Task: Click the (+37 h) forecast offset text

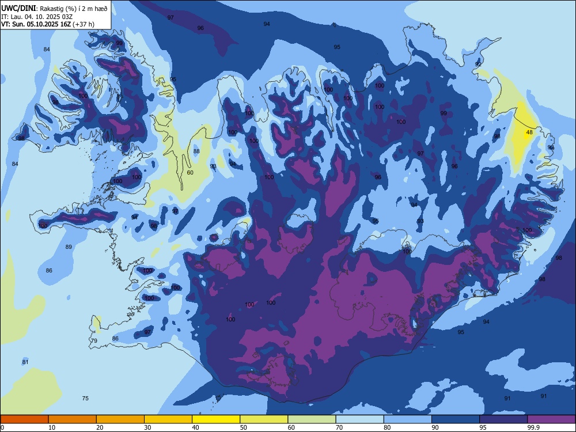Action: click(84, 24)
